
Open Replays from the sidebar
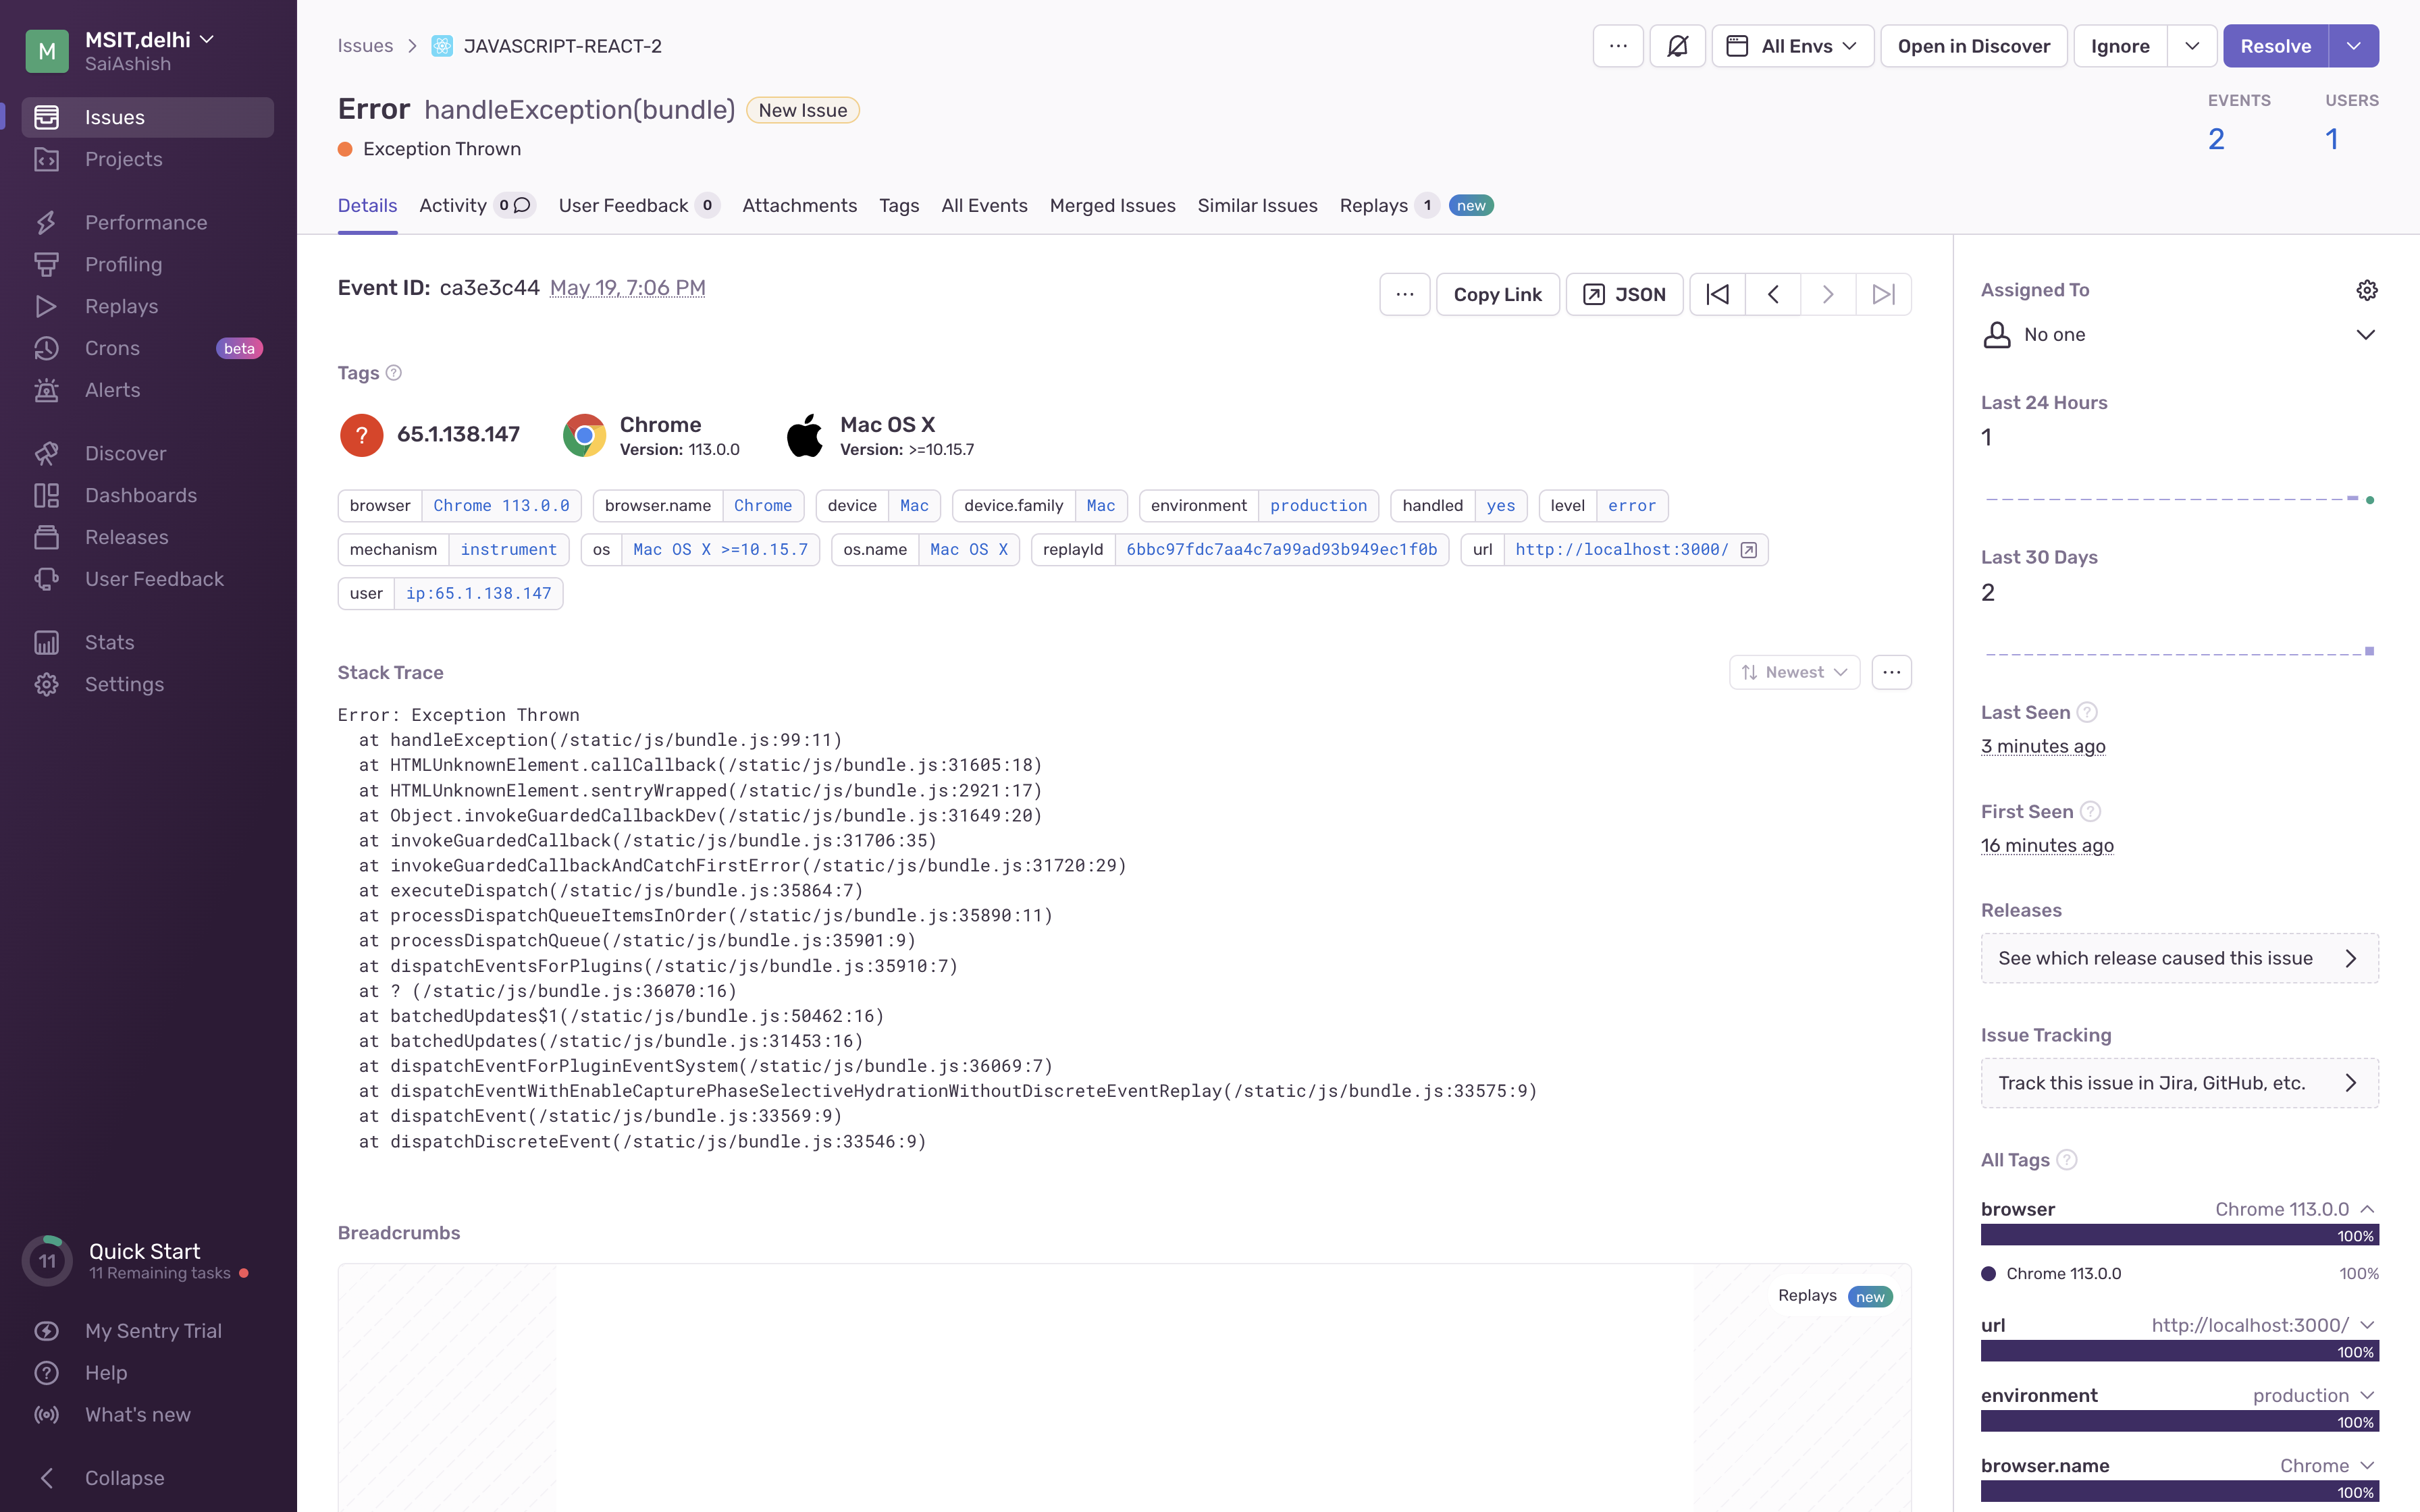[x=121, y=306]
